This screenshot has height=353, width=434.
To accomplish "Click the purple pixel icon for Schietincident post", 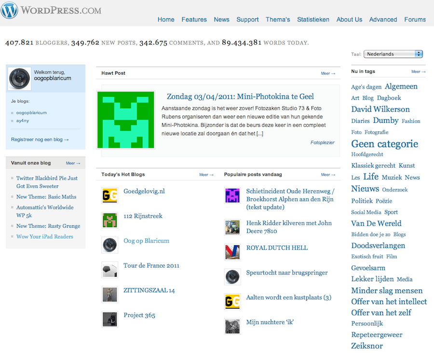I will (x=232, y=195).
